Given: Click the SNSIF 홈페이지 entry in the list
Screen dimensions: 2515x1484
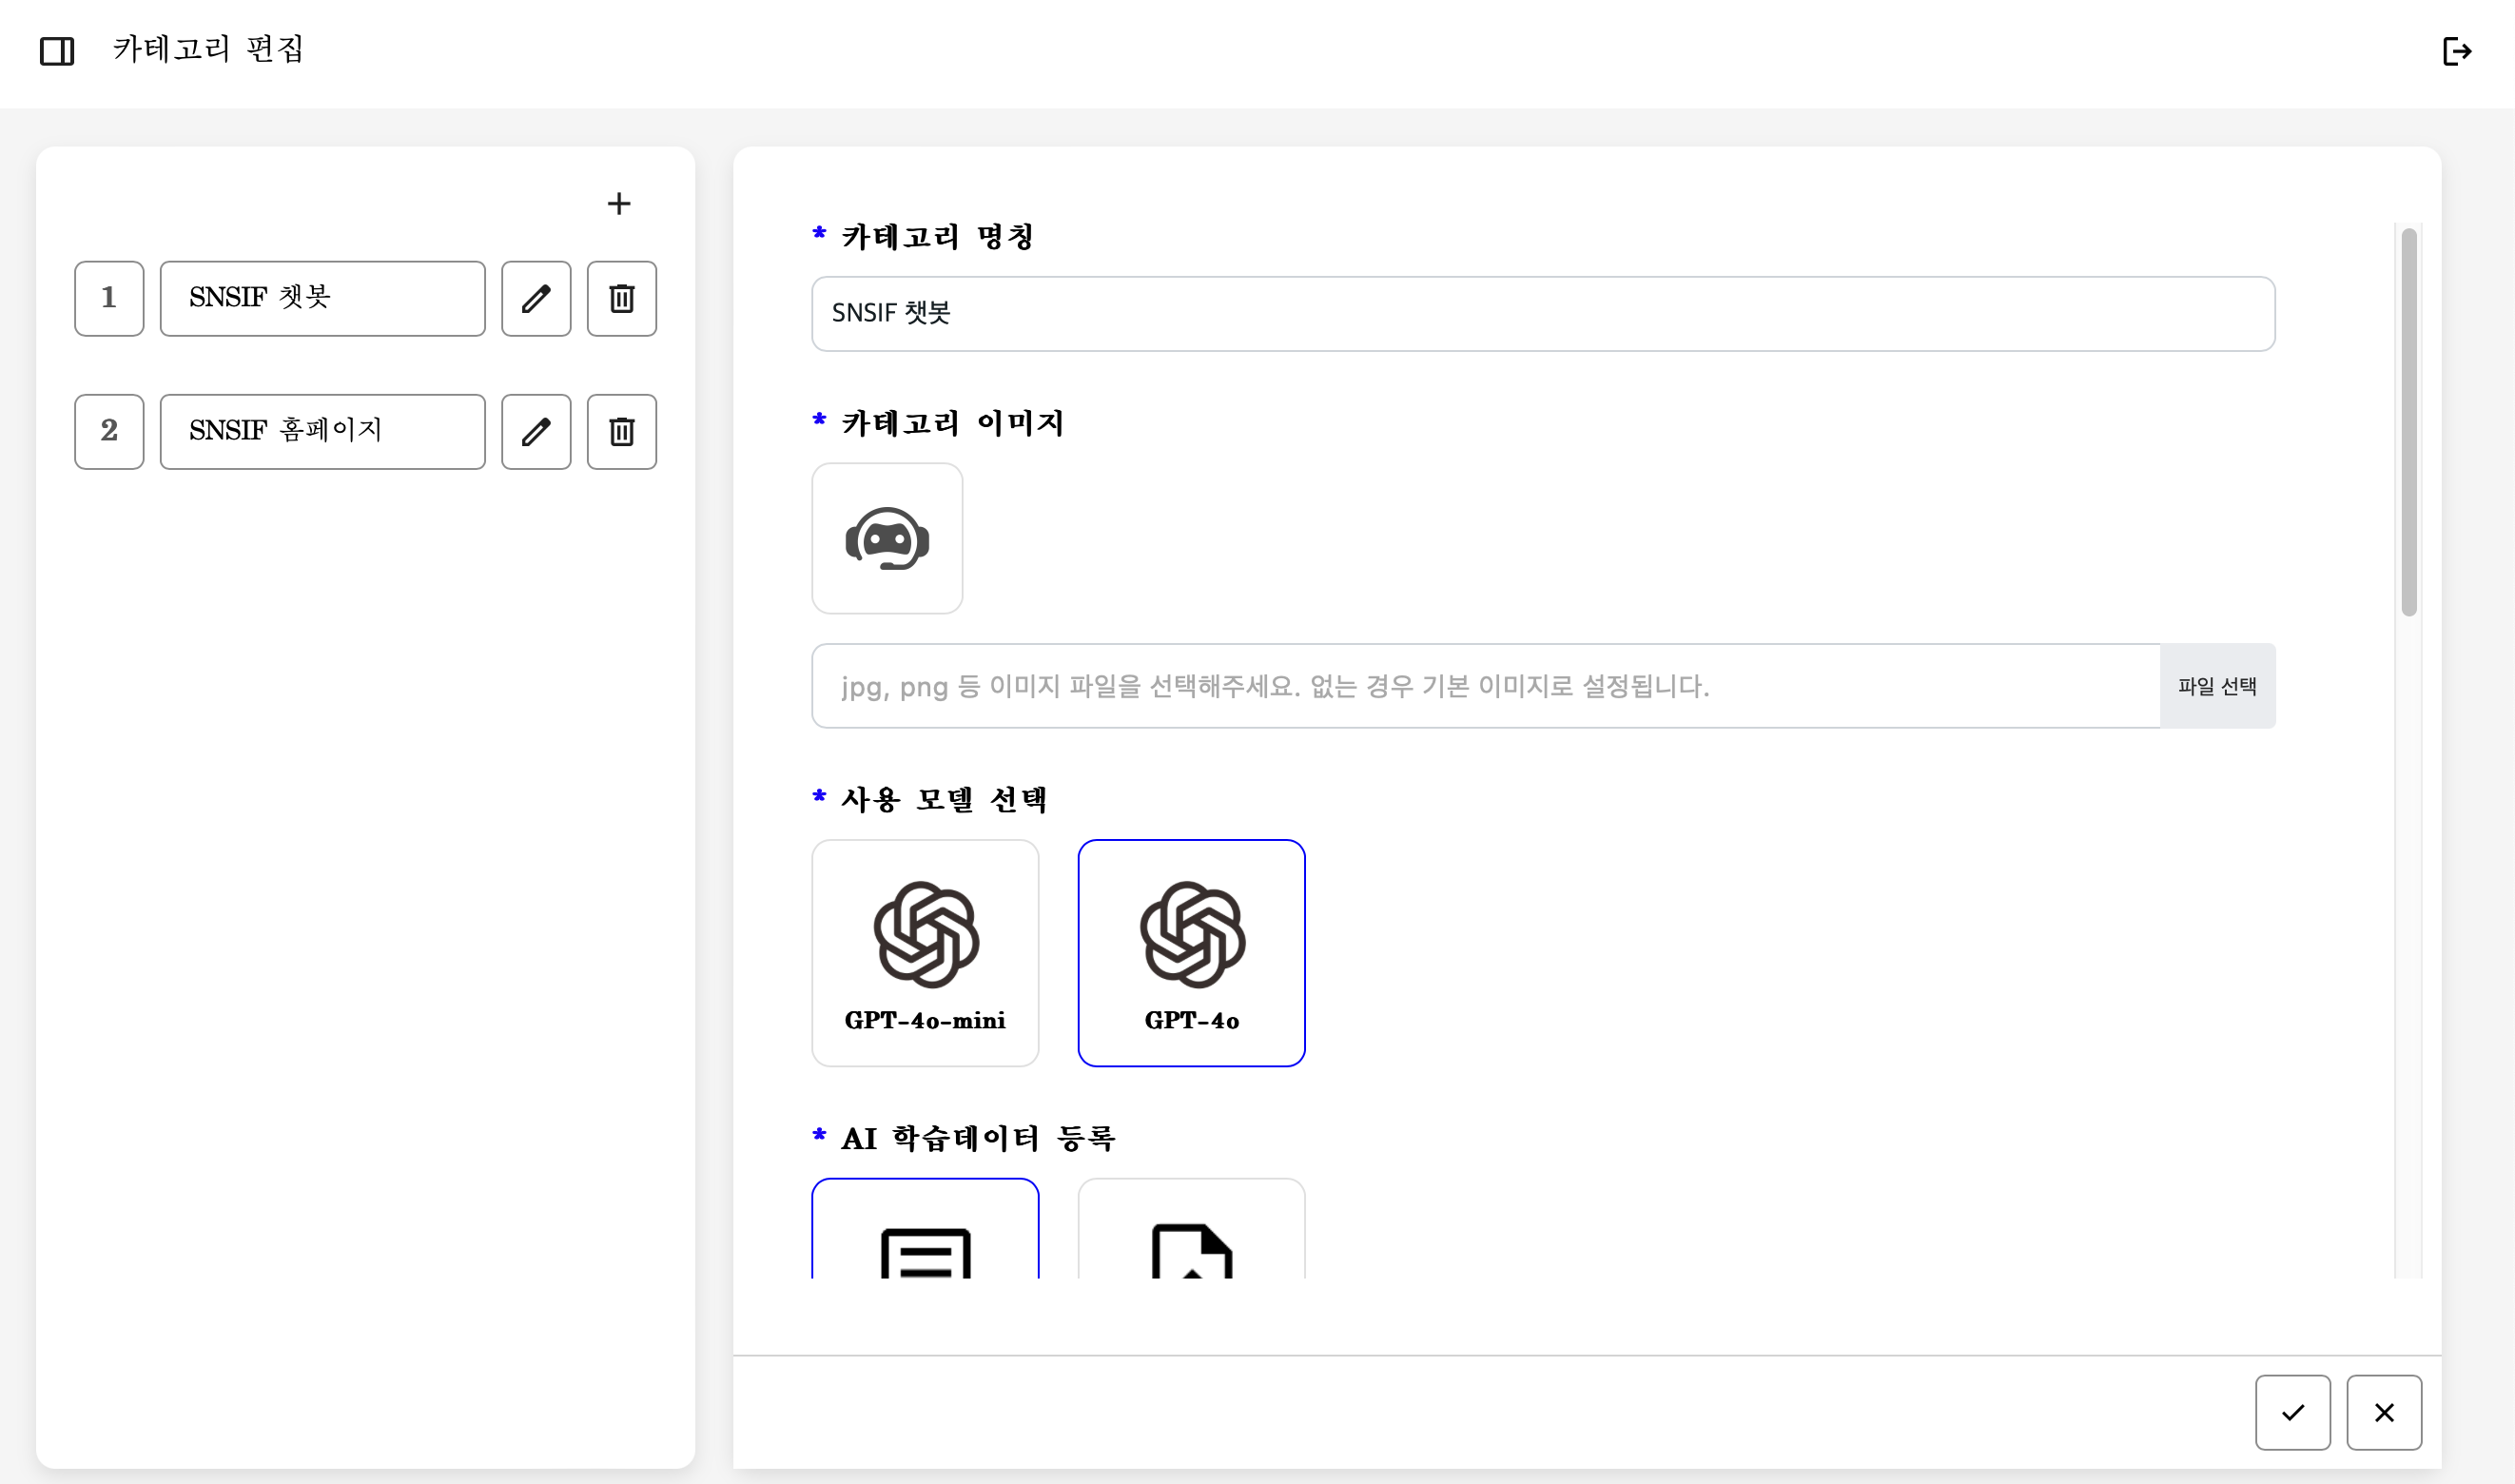Looking at the screenshot, I should [322, 432].
